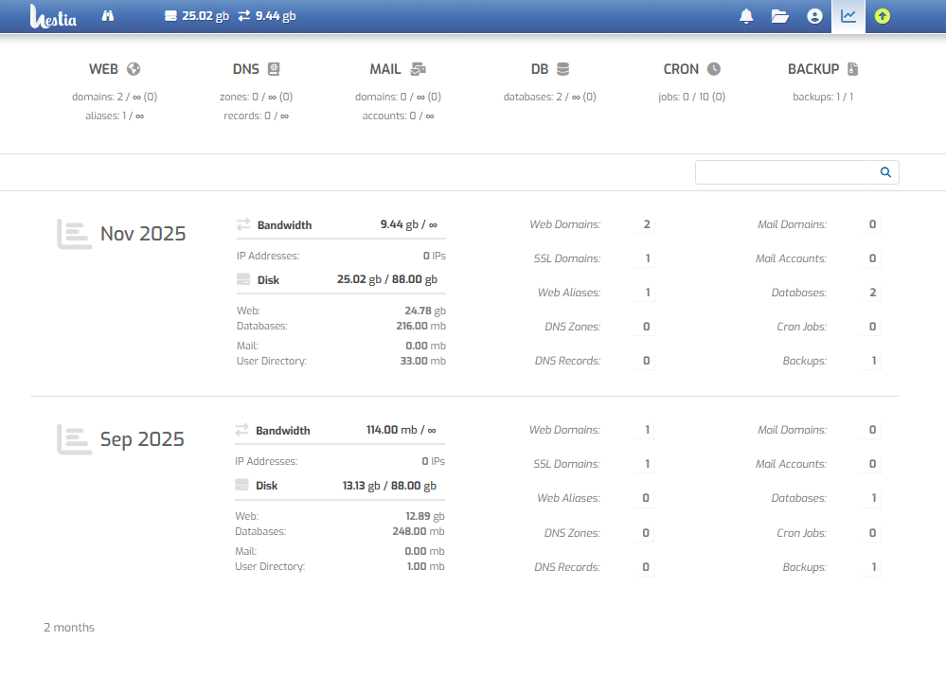Click the disk usage 25.02 gb header indicator
Viewport: 946px width, 676px height.
coord(197,16)
